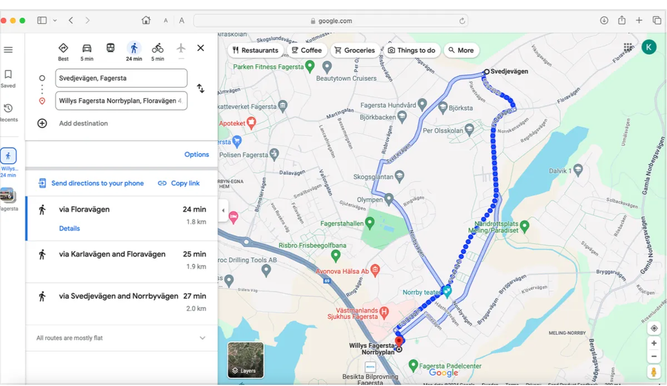The width and height of the screenshot is (667, 386).
Task: Filter map by Restaurants
Action: [255, 50]
